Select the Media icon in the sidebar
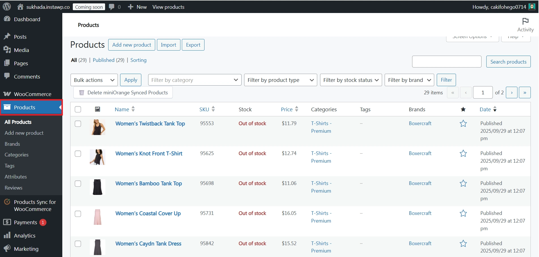 click(x=7, y=50)
